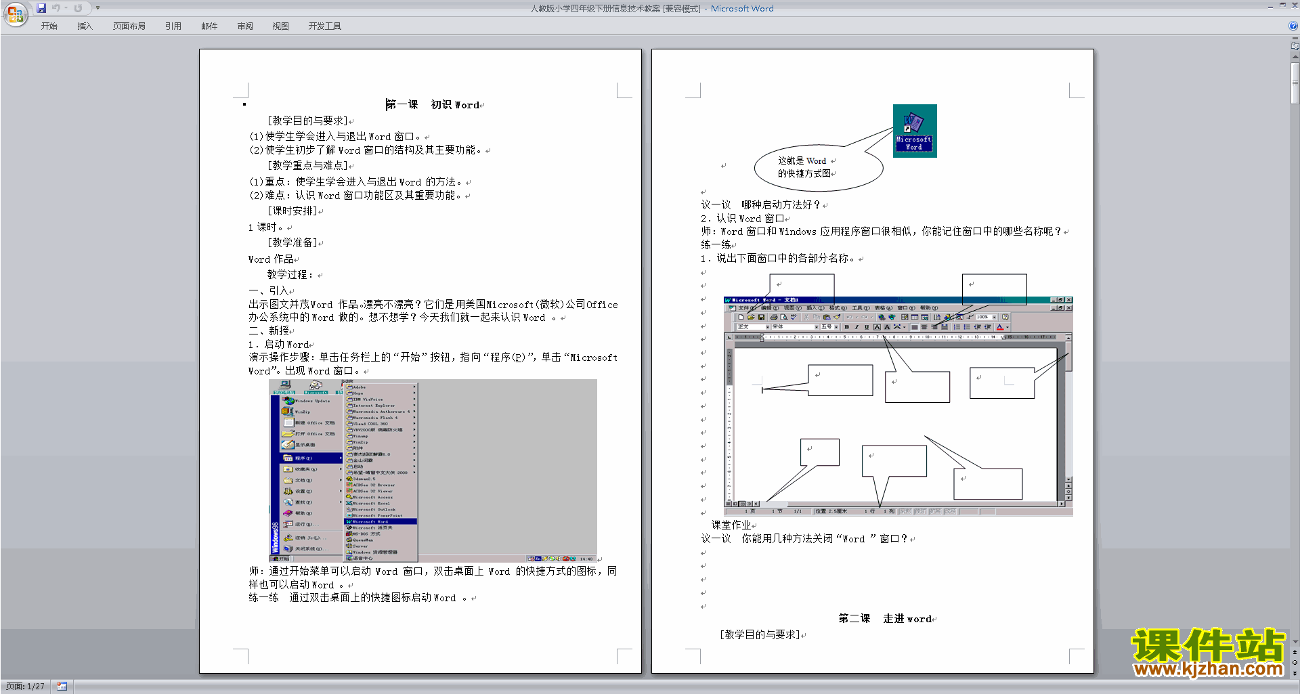
Task: Click the oval callout 这就是 Word 的快捷方式图
Action: click(x=819, y=168)
